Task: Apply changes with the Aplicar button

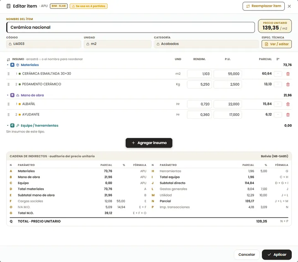Action: (277, 255)
